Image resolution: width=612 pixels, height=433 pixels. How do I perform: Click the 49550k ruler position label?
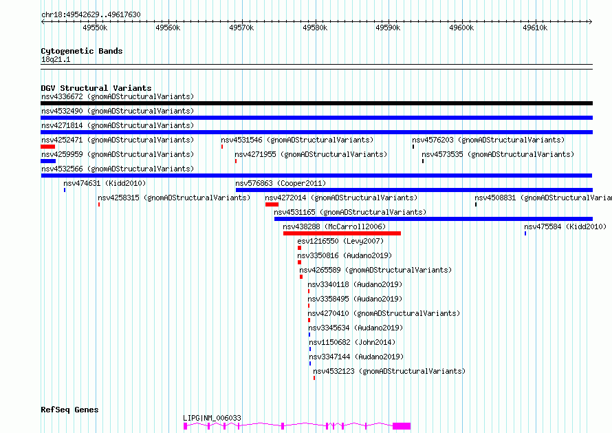coord(95,28)
